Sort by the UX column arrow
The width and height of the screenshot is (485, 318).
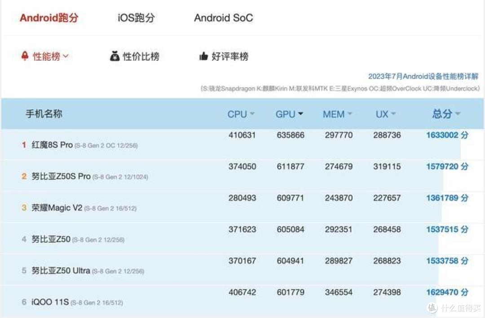click(x=393, y=114)
